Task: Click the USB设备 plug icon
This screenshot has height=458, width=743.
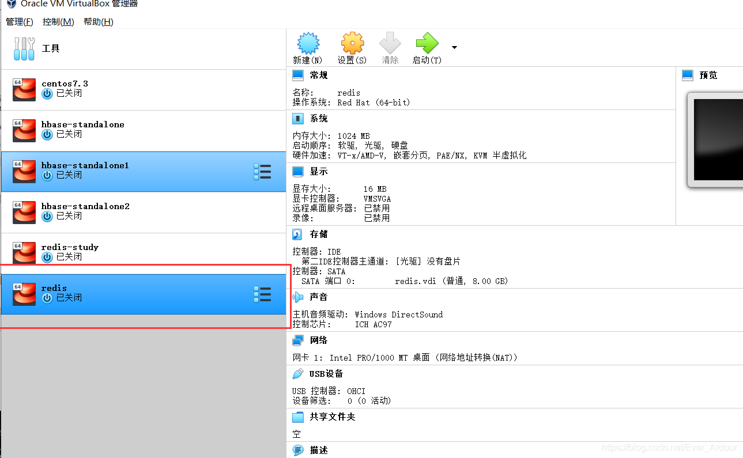Action: [298, 374]
